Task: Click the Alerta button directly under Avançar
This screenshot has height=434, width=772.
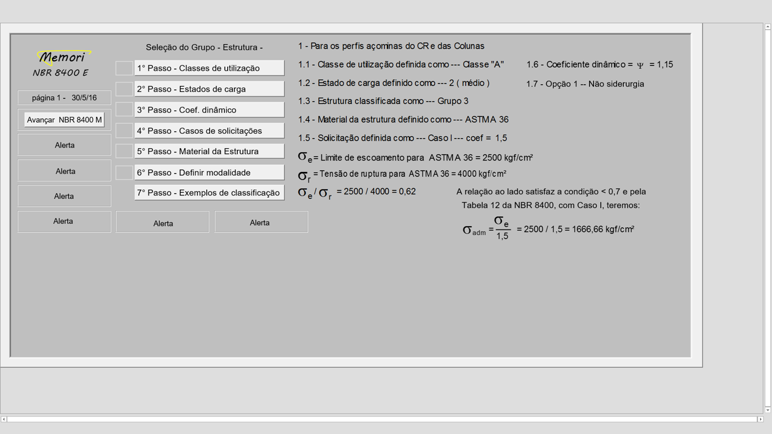Action: (x=64, y=145)
